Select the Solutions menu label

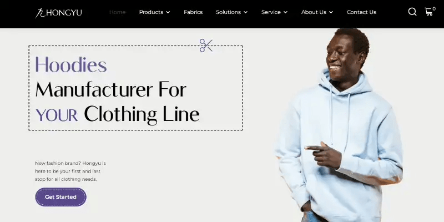pyautogui.click(x=228, y=12)
